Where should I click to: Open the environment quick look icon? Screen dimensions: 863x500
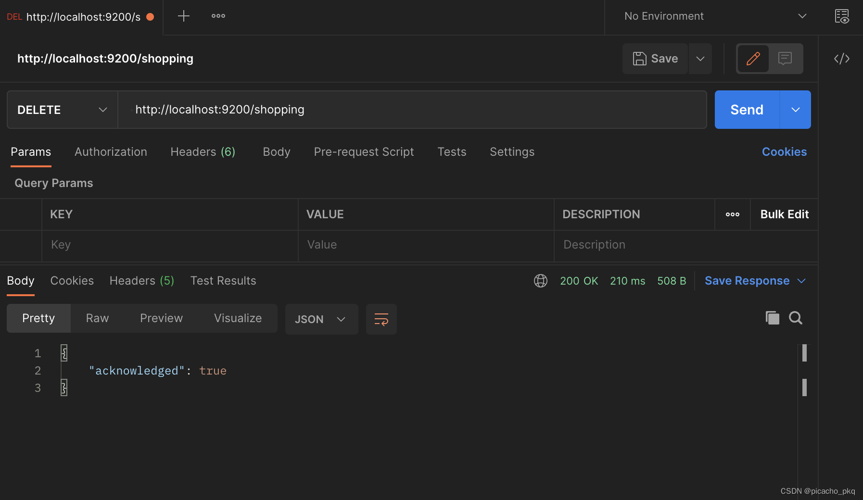(841, 16)
